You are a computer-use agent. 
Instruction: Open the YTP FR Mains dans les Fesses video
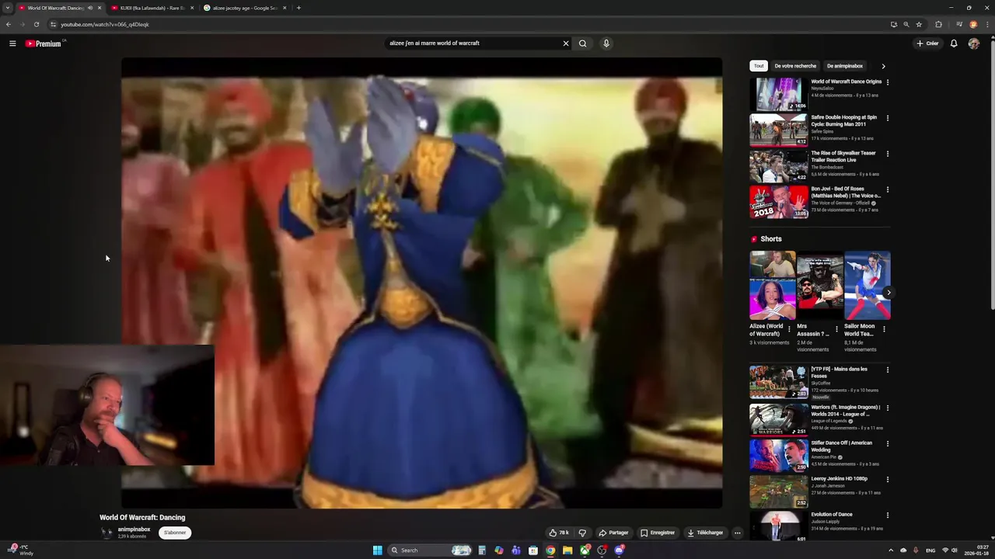pos(779,382)
